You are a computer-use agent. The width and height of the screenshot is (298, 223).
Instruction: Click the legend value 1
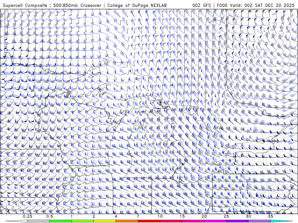click(72, 216)
